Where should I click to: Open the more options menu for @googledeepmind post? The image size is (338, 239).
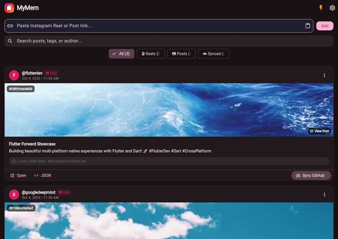point(324,195)
